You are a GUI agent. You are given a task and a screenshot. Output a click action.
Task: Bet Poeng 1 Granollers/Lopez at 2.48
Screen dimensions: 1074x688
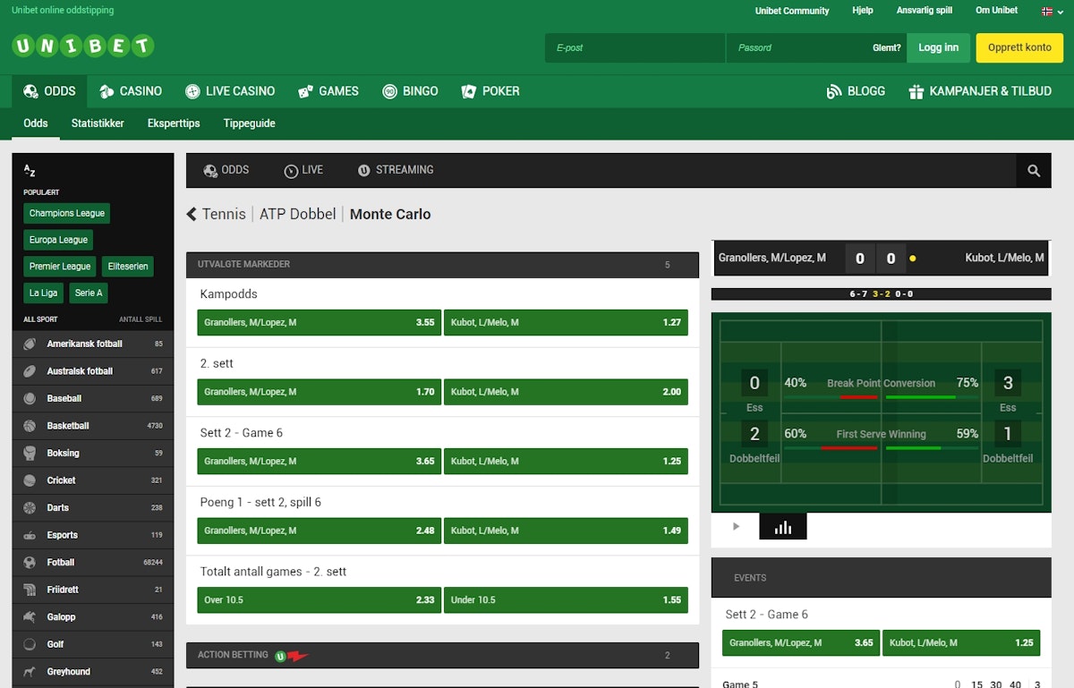tap(319, 531)
